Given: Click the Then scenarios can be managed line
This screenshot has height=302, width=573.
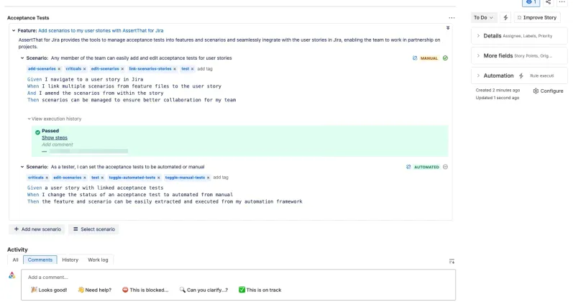Looking at the screenshot, I should 132,100.
